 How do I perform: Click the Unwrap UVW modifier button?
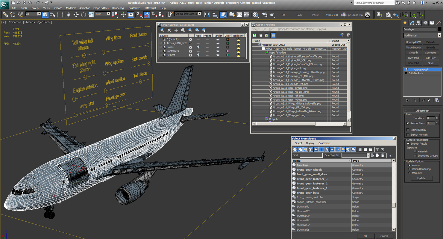(413, 42)
